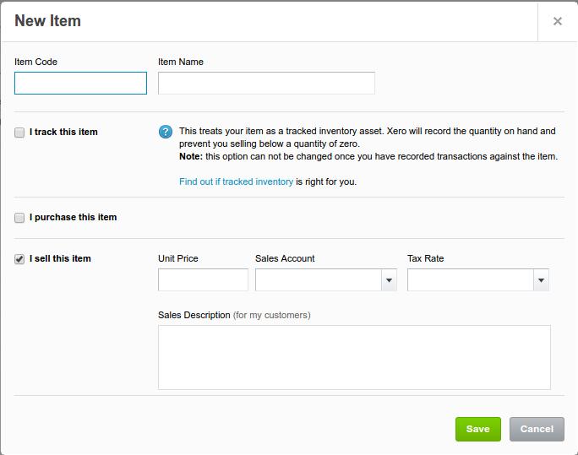Check the 'I purchase this item' checkbox
This screenshot has height=455, width=578.
[19, 218]
